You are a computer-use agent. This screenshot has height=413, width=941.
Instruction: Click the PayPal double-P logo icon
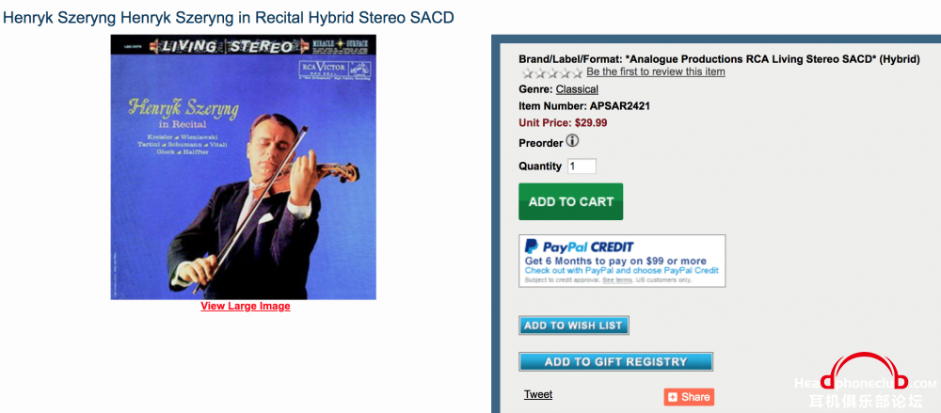coord(531,246)
